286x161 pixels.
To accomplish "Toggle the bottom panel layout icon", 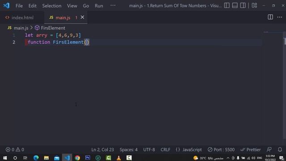I will [235, 5].
